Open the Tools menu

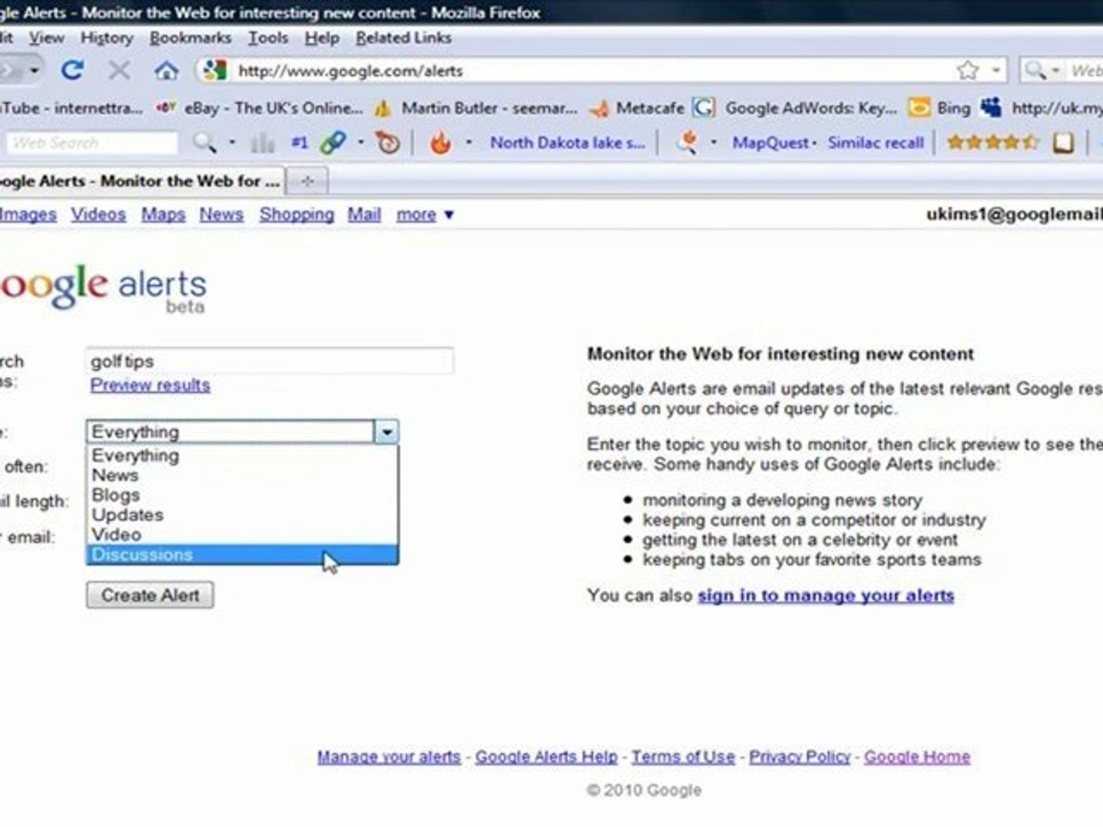pos(268,38)
